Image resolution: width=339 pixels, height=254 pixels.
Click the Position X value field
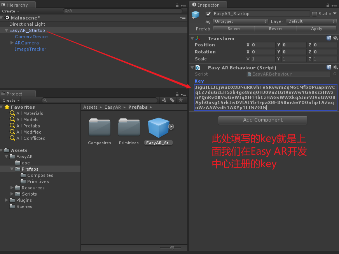[x=263, y=45]
